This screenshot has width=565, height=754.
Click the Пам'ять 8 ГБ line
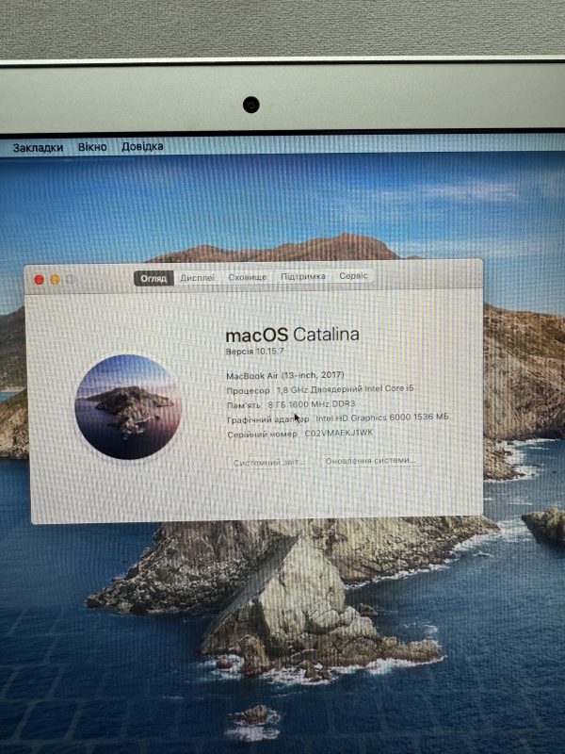pos(291,404)
